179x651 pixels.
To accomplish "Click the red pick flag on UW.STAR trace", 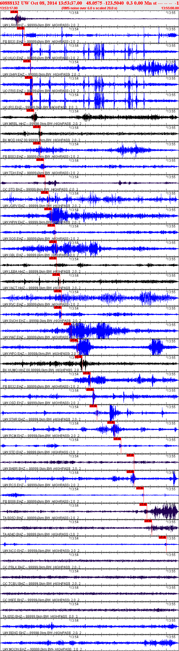I will [x=93, y=406].
